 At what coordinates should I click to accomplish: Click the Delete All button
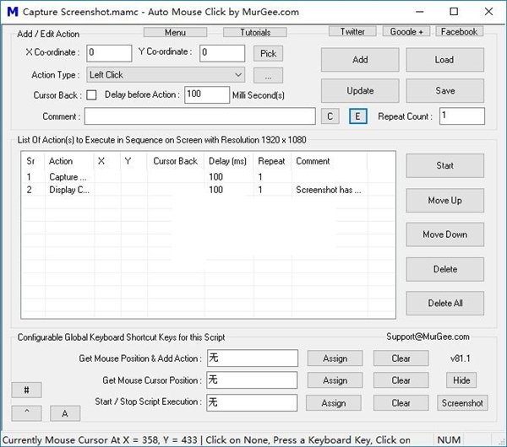tap(445, 304)
